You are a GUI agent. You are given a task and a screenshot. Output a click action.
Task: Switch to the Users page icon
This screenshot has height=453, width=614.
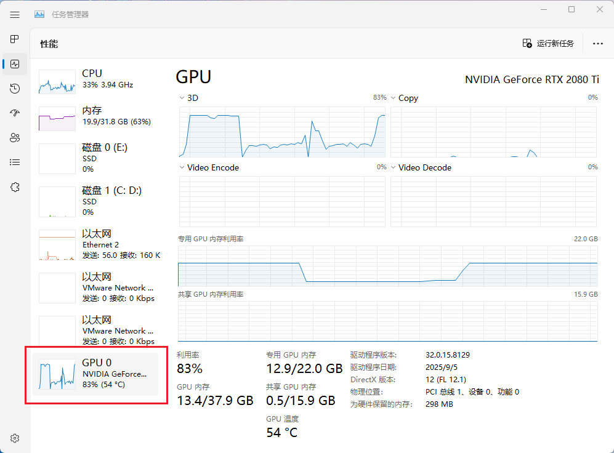15,138
